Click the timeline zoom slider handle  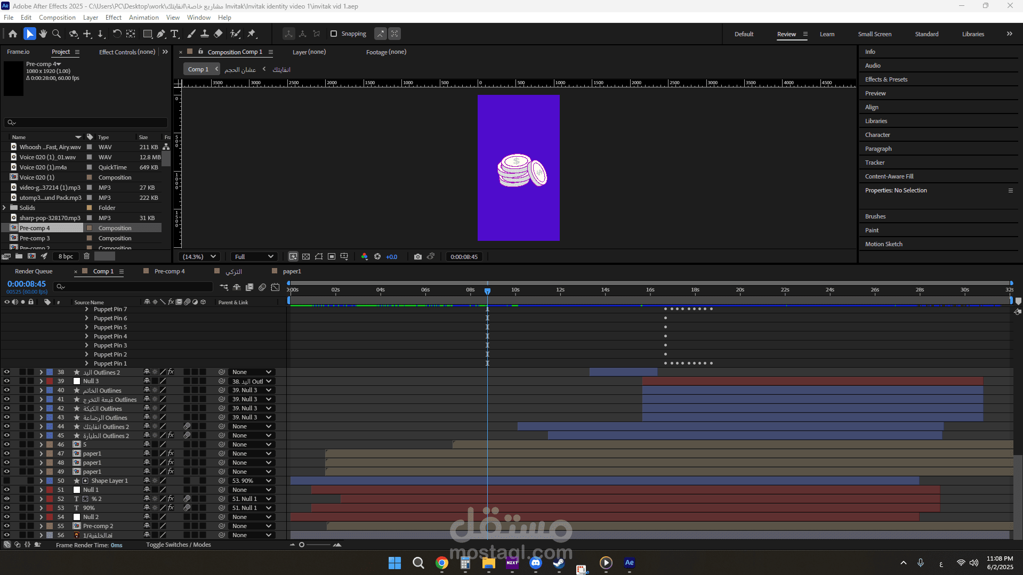point(302,545)
